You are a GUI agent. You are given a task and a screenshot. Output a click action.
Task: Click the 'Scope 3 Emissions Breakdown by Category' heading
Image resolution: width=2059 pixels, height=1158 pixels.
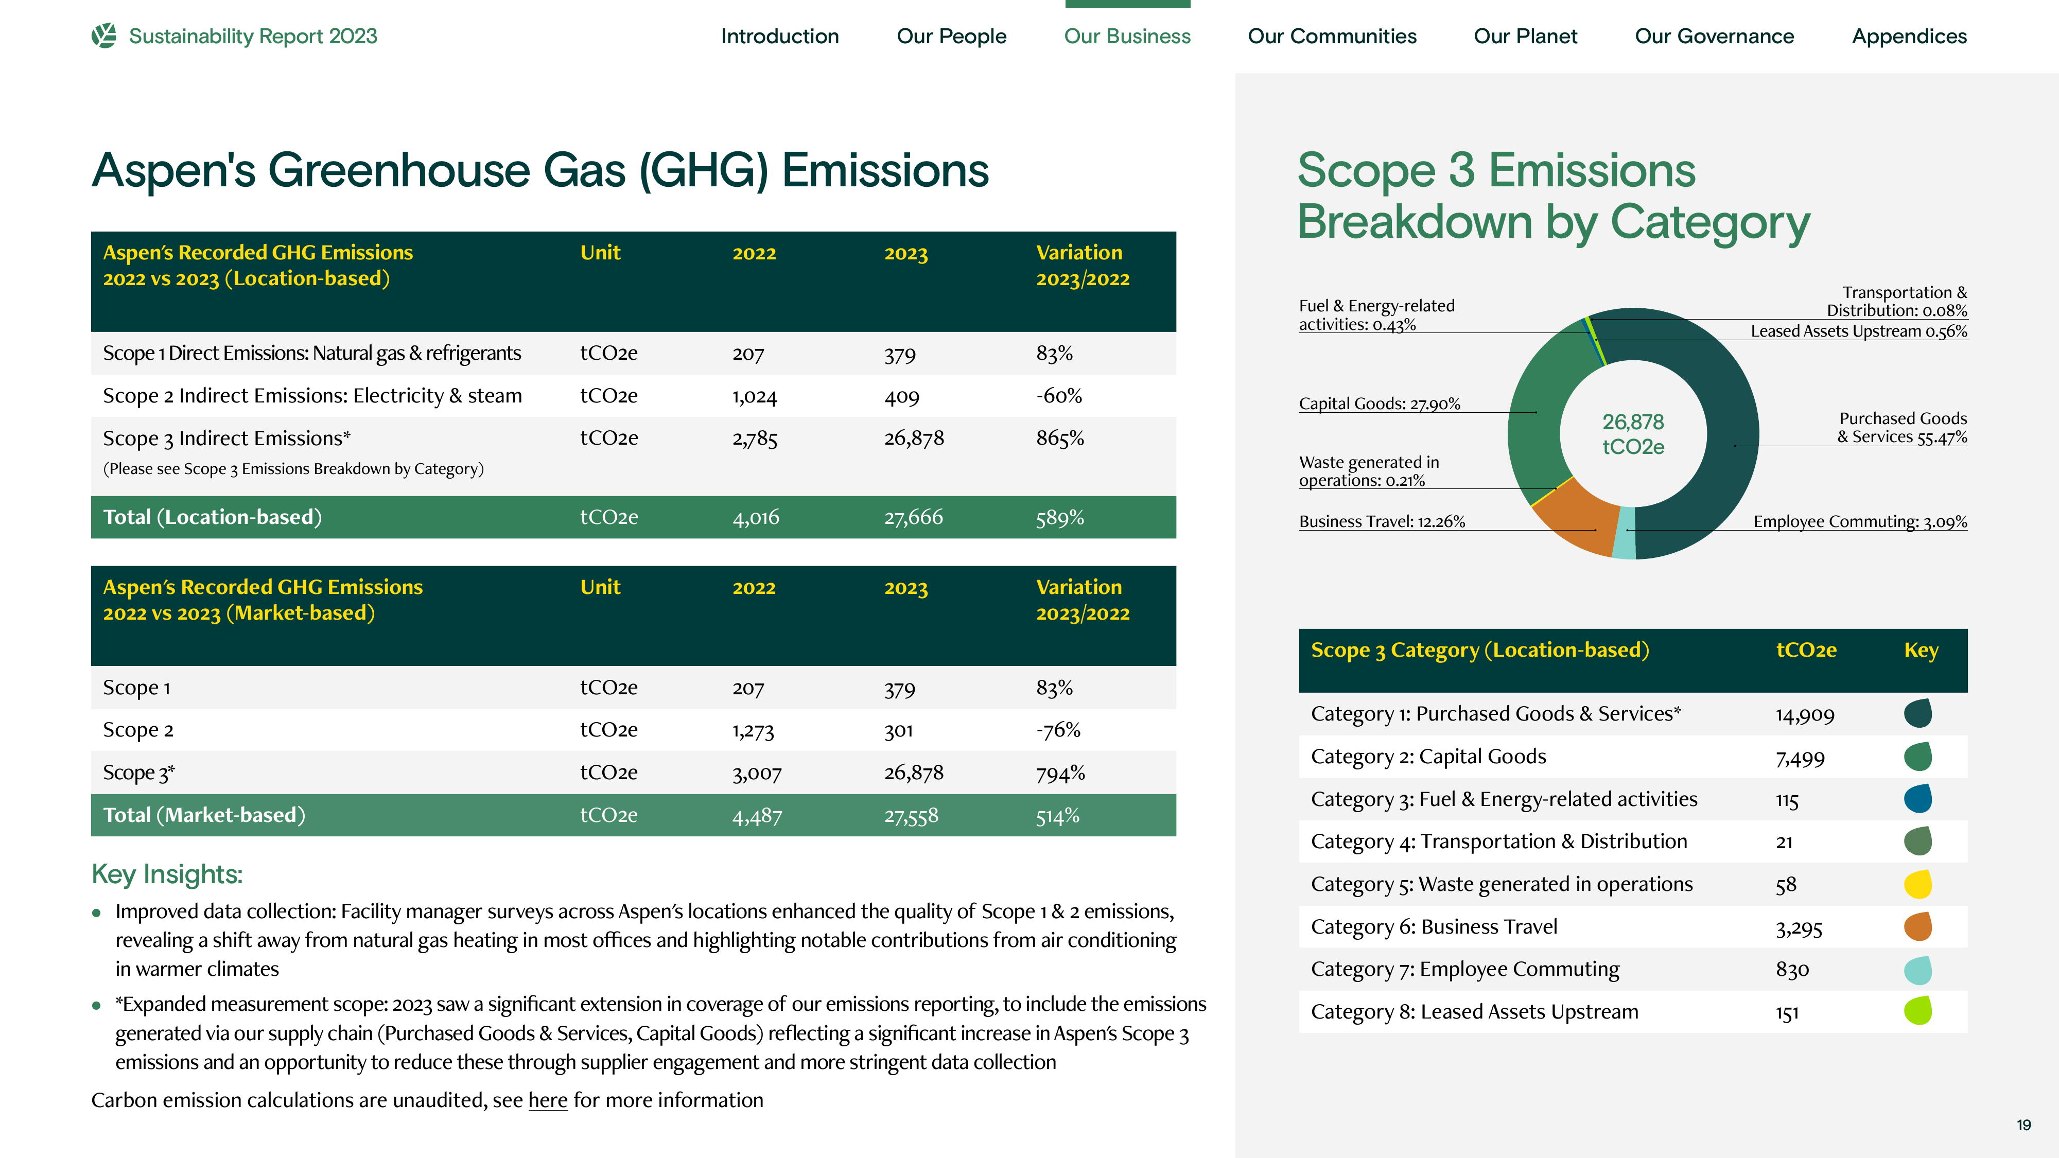[x=1553, y=197]
